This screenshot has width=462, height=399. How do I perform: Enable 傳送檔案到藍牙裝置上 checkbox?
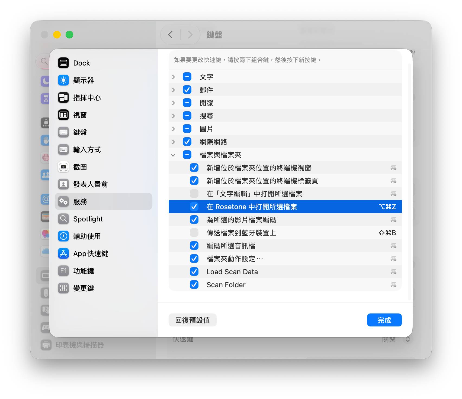(194, 233)
